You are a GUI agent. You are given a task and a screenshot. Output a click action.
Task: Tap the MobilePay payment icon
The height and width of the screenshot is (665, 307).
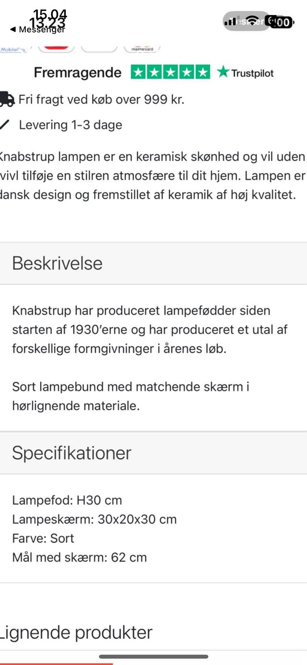[x=13, y=49]
